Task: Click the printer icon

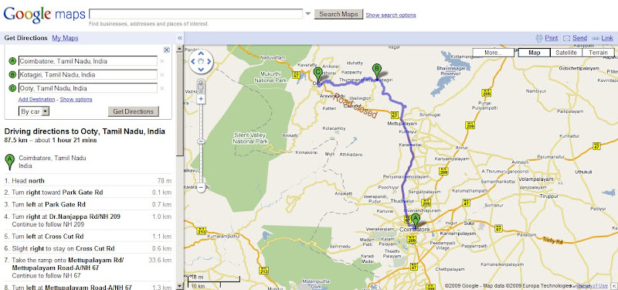Action: tap(539, 38)
